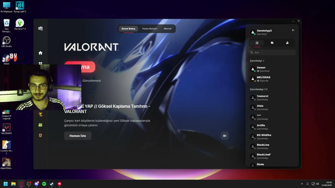The height and width of the screenshot is (188, 335).
Task: Collapse the Çevrimiçi friends group
Action: [257, 61]
